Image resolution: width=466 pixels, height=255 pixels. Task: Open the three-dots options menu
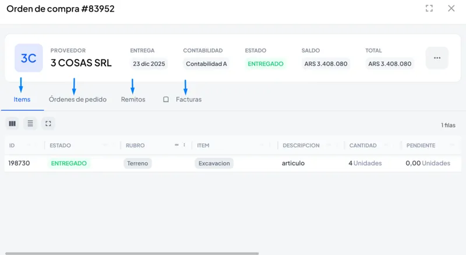(x=437, y=58)
